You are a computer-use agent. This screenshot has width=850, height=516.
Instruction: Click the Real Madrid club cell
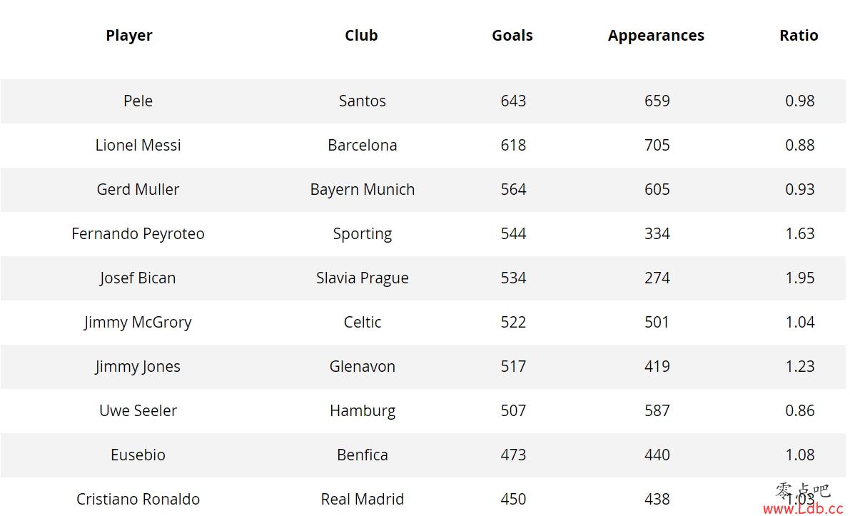[362, 499]
